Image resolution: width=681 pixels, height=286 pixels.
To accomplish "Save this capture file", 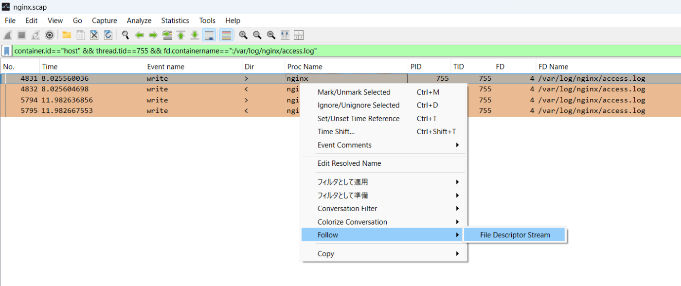I will [81, 35].
